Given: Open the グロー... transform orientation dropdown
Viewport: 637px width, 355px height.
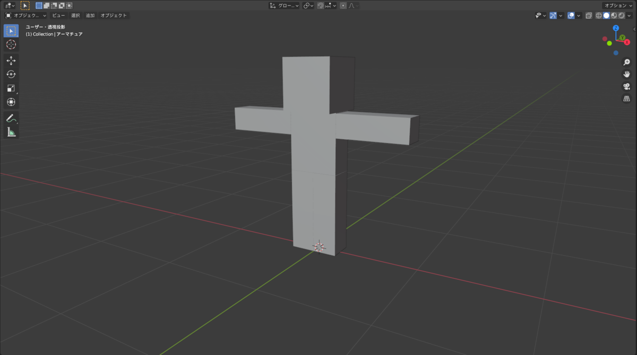Looking at the screenshot, I should [x=284, y=6].
